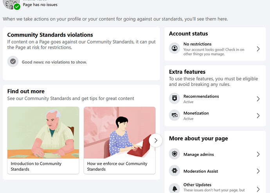Click the Manage admins shield icon

(x=175, y=154)
